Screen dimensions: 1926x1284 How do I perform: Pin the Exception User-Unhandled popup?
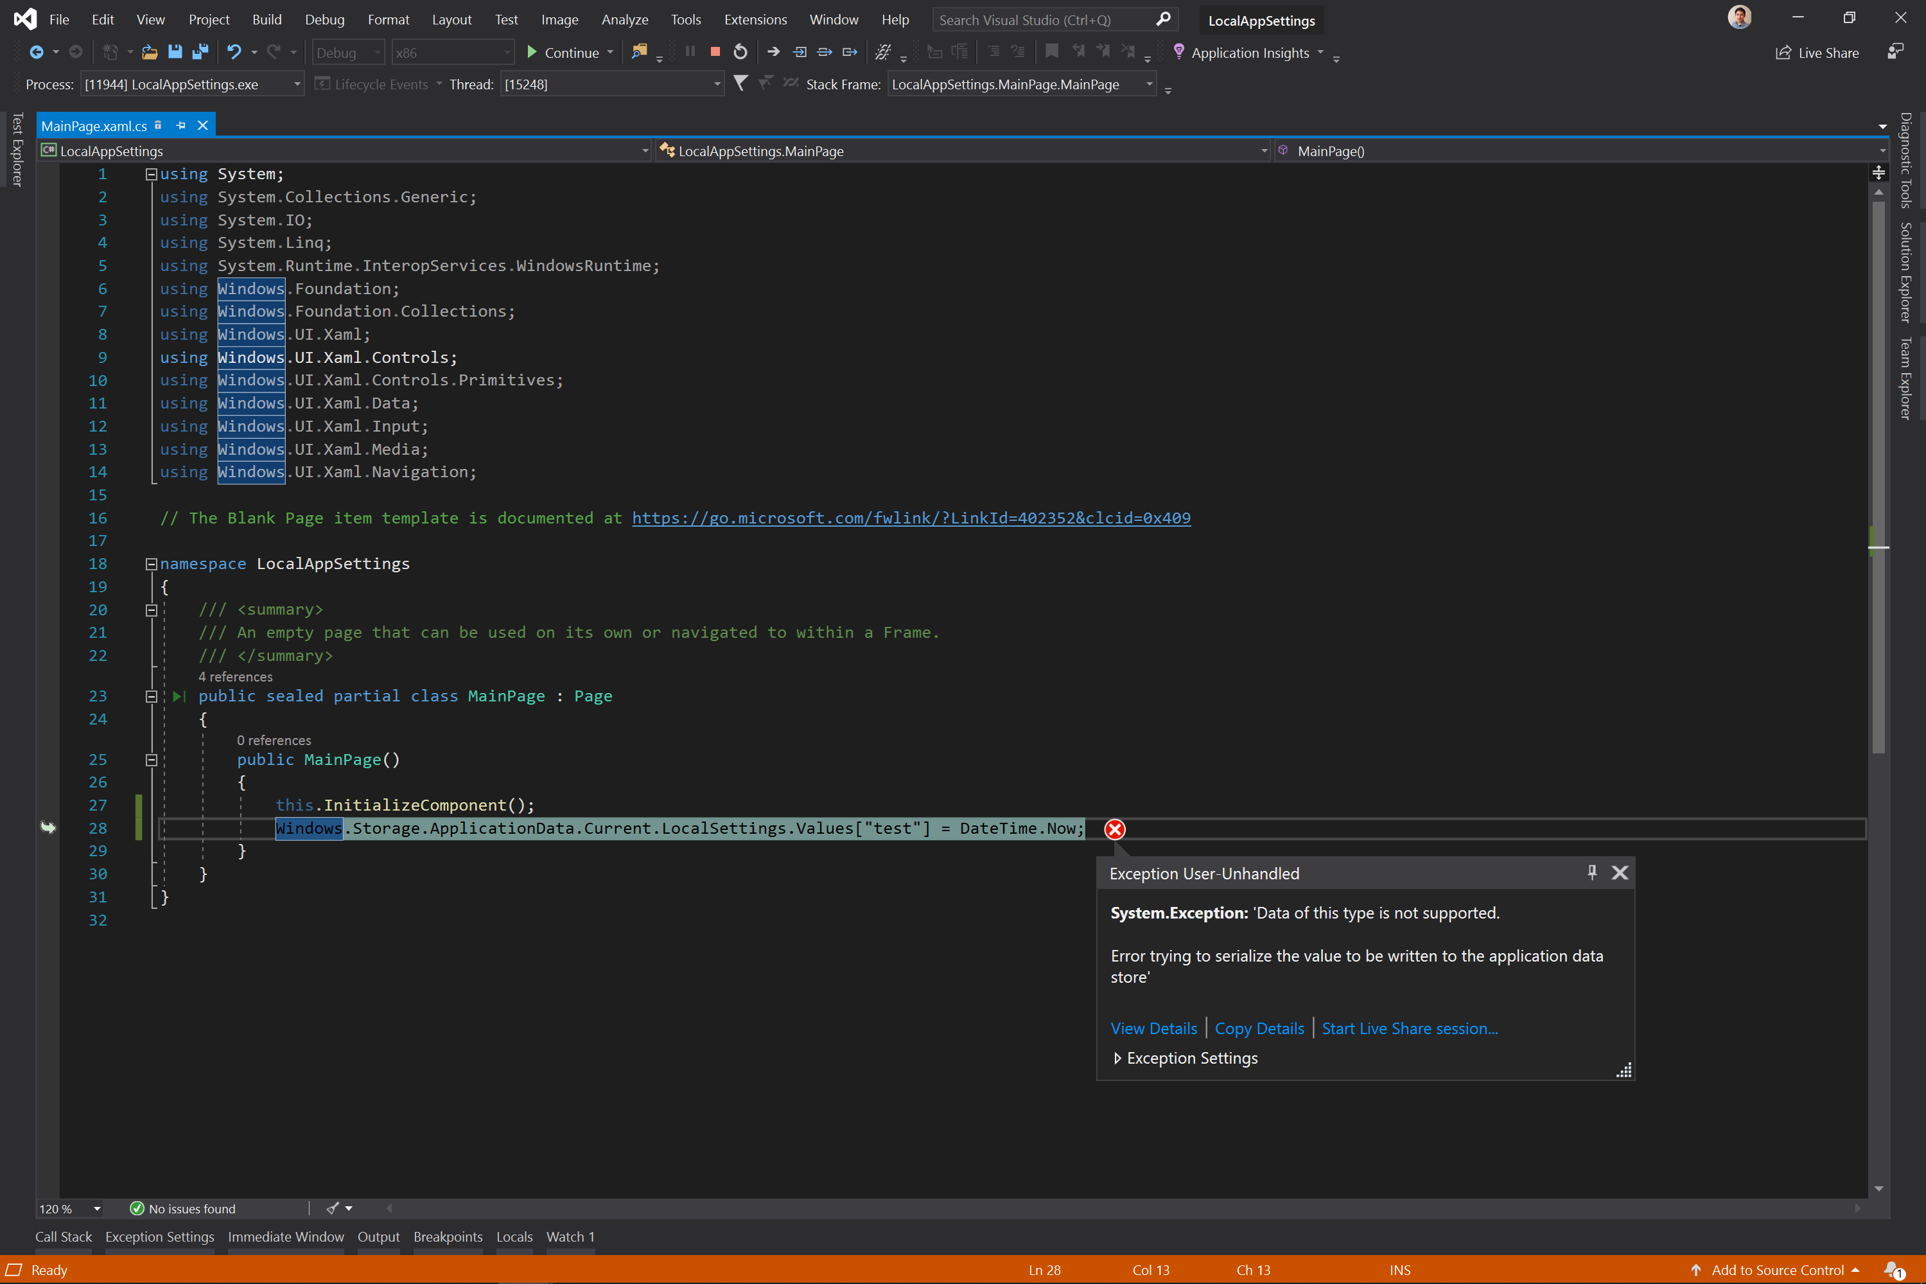point(1591,872)
